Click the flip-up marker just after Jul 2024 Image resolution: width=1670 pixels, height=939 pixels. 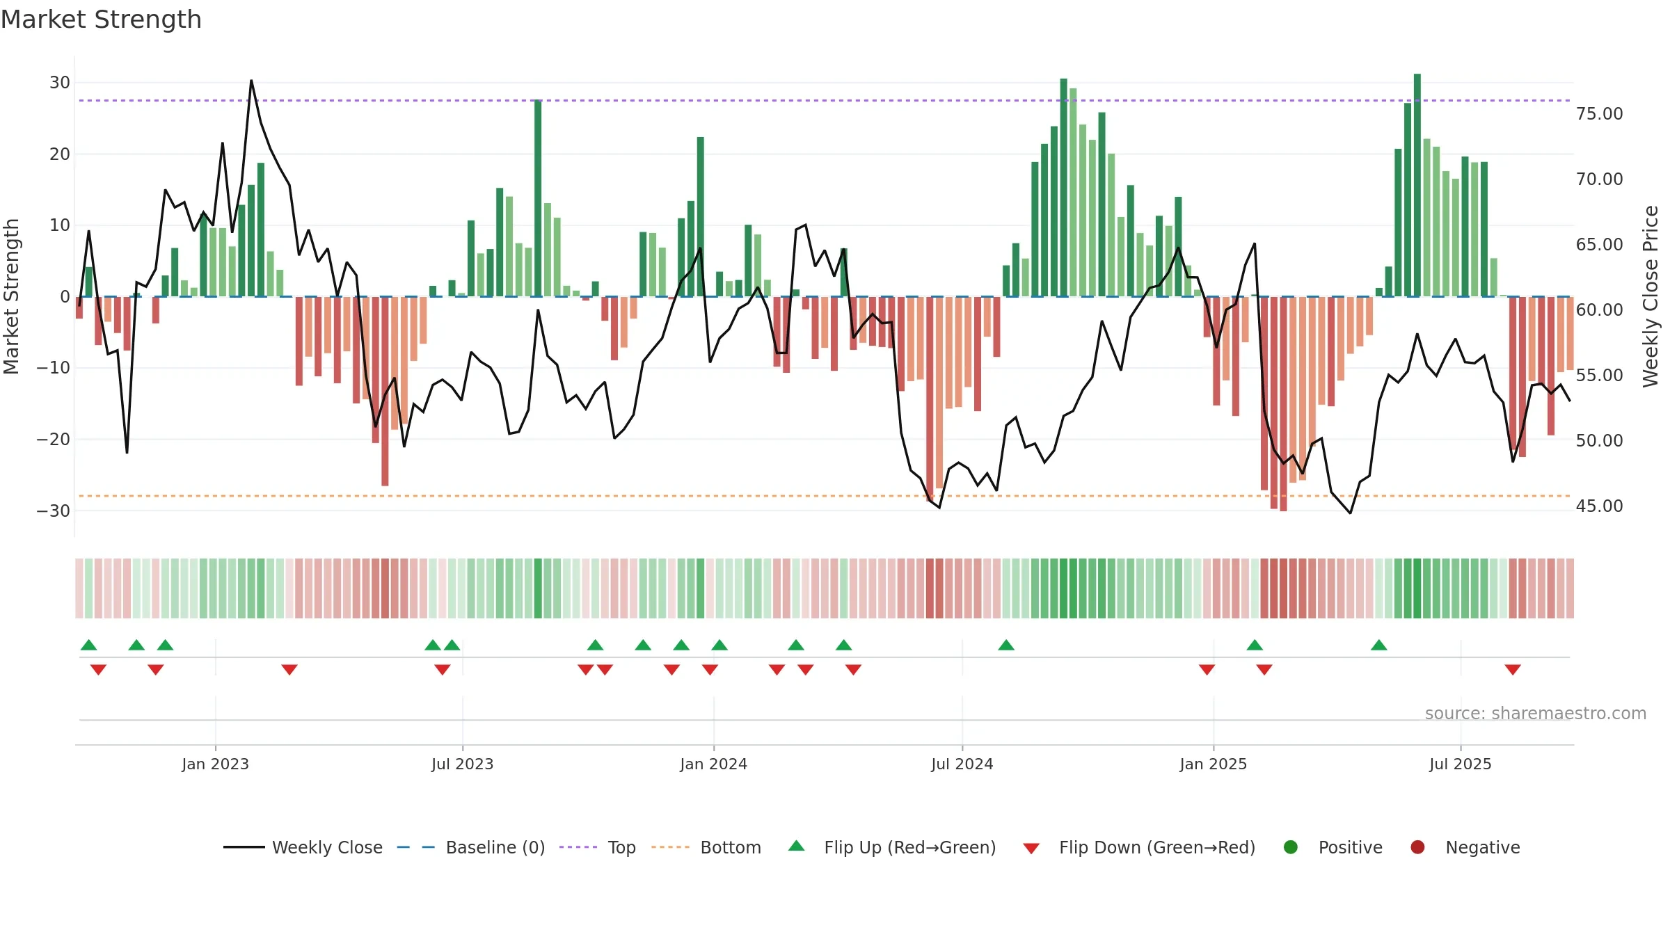[x=1005, y=645]
